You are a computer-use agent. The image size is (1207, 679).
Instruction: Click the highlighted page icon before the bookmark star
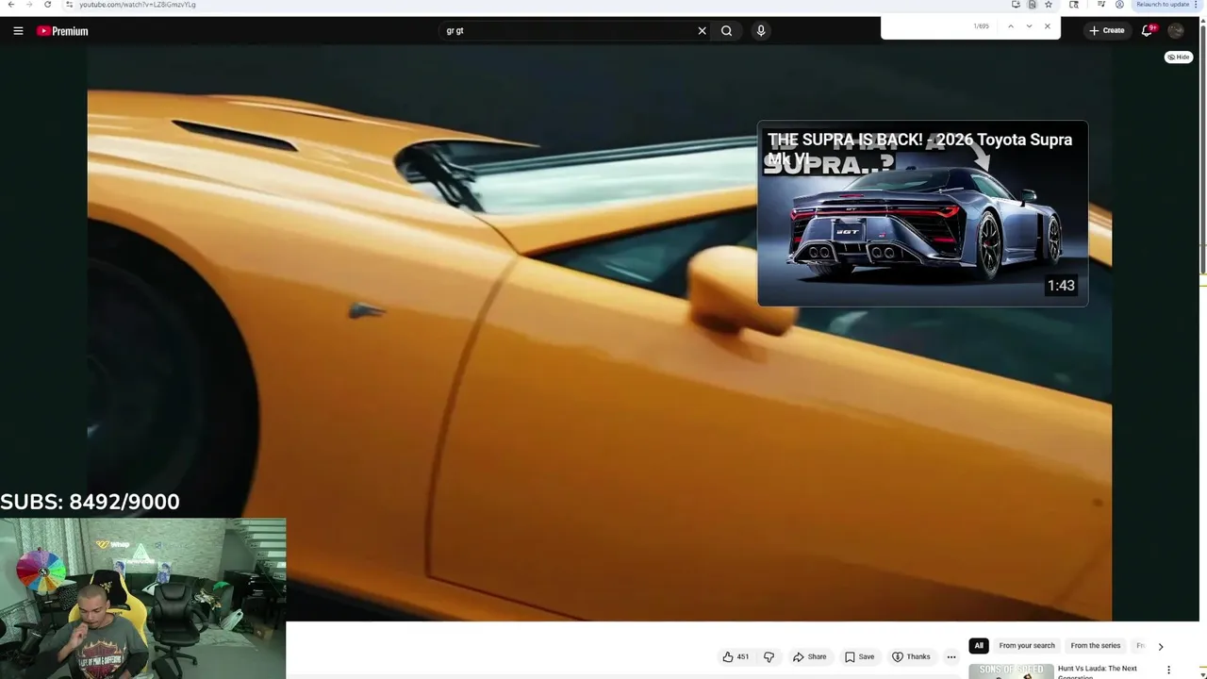tap(1033, 5)
